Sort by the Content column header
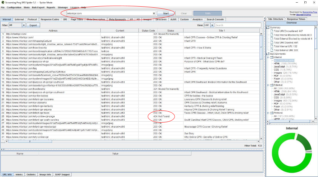The image size is (318, 177). pos(120,30)
